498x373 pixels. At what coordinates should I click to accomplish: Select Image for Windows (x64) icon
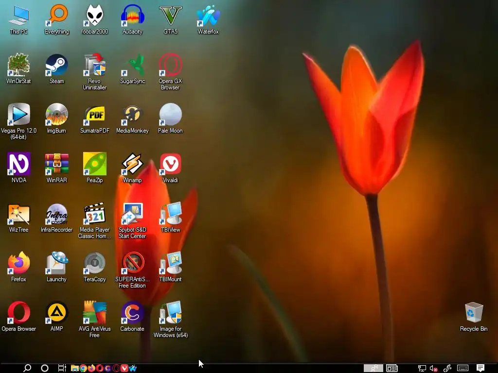[171, 320]
